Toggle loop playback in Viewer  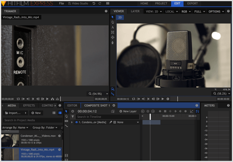tap(134, 99)
